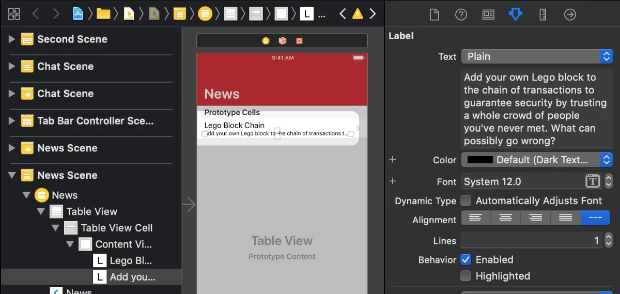
Task: Open the File inspector tab
Action: (x=434, y=14)
